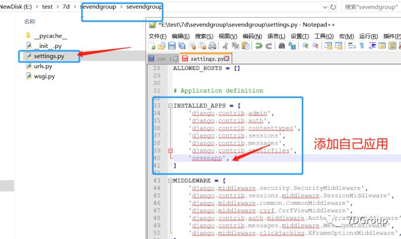The width and height of the screenshot is (401, 239).
Task: Click the Synchronize horizontal scrolling icon
Action: click(338, 46)
